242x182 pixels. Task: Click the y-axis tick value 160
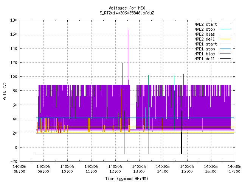(x=14, y=34)
